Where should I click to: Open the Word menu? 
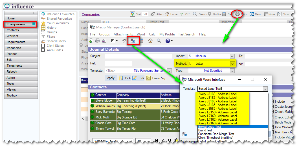click(x=141, y=34)
